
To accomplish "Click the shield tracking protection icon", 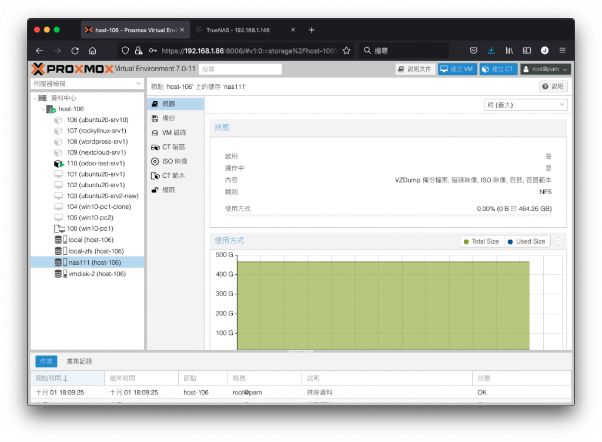I will 125,51.
